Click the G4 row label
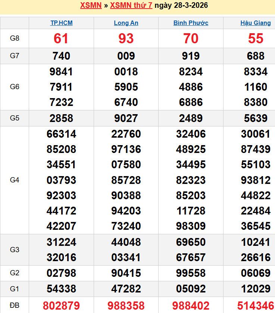 (15, 180)
